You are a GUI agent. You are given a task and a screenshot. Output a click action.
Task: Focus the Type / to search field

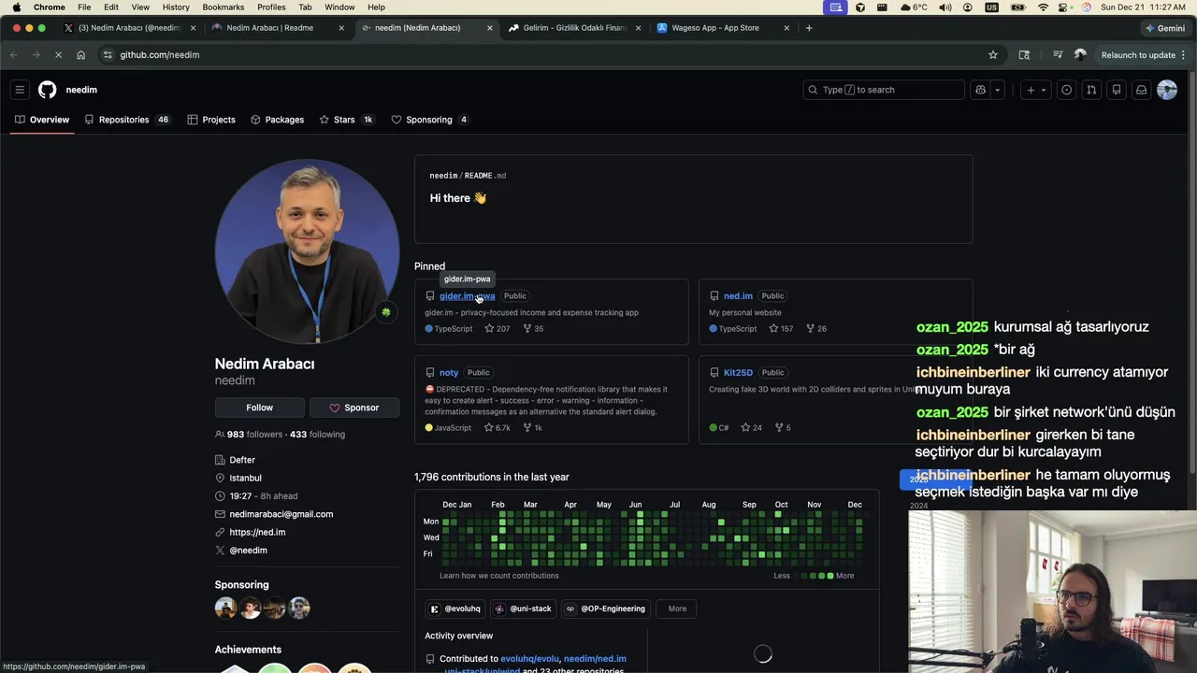[884, 90]
